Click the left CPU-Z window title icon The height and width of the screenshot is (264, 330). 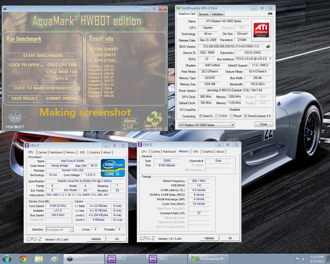coord(27,145)
